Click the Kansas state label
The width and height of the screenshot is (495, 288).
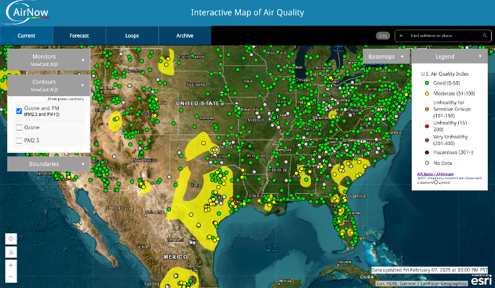coord(207,118)
